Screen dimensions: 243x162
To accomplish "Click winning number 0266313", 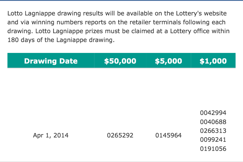I will (x=213, y=131).
